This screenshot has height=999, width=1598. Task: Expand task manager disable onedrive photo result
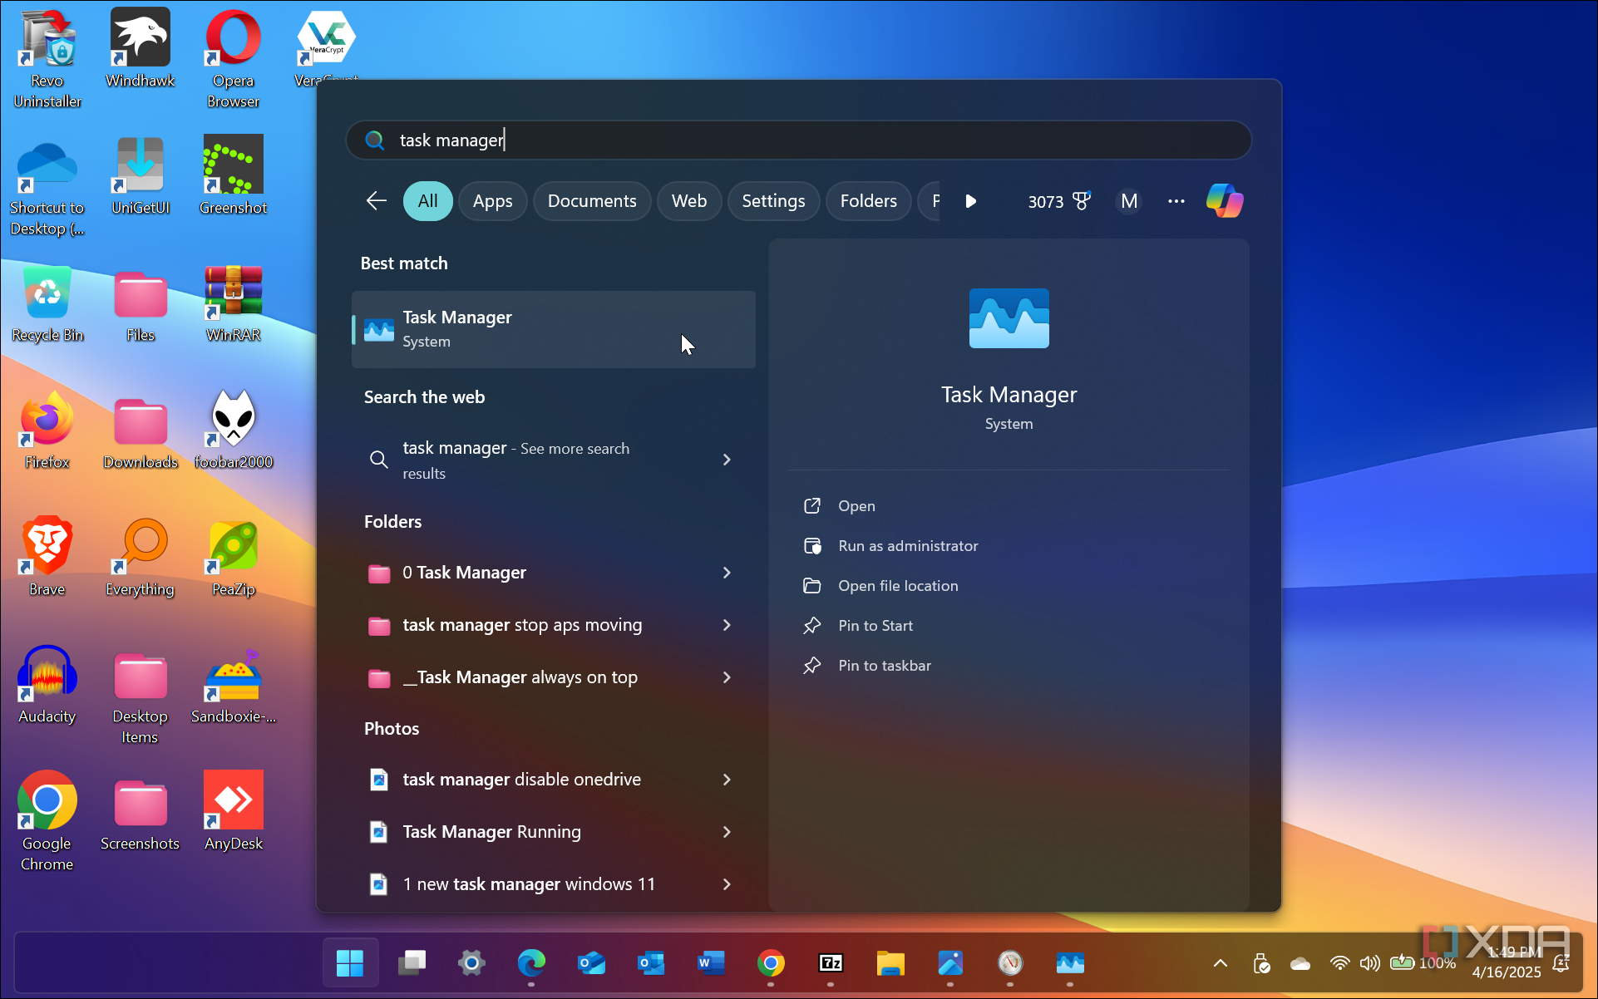(x=727, y=780)
